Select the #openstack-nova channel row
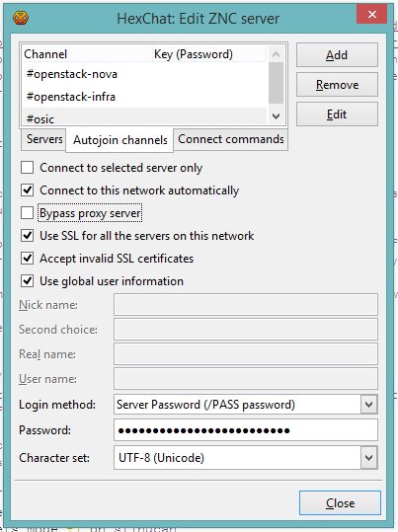The width and height of the screenshot is (398, 532). [x=144, y=74]
